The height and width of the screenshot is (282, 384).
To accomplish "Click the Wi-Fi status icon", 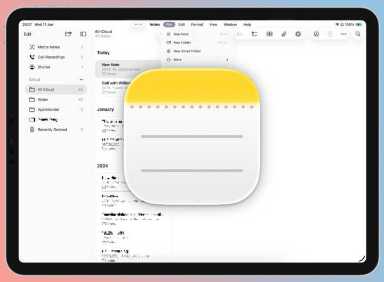I will click(337, 24).
